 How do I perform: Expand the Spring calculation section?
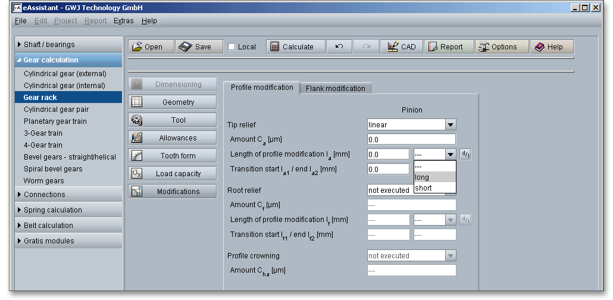[x=68, y=210]
